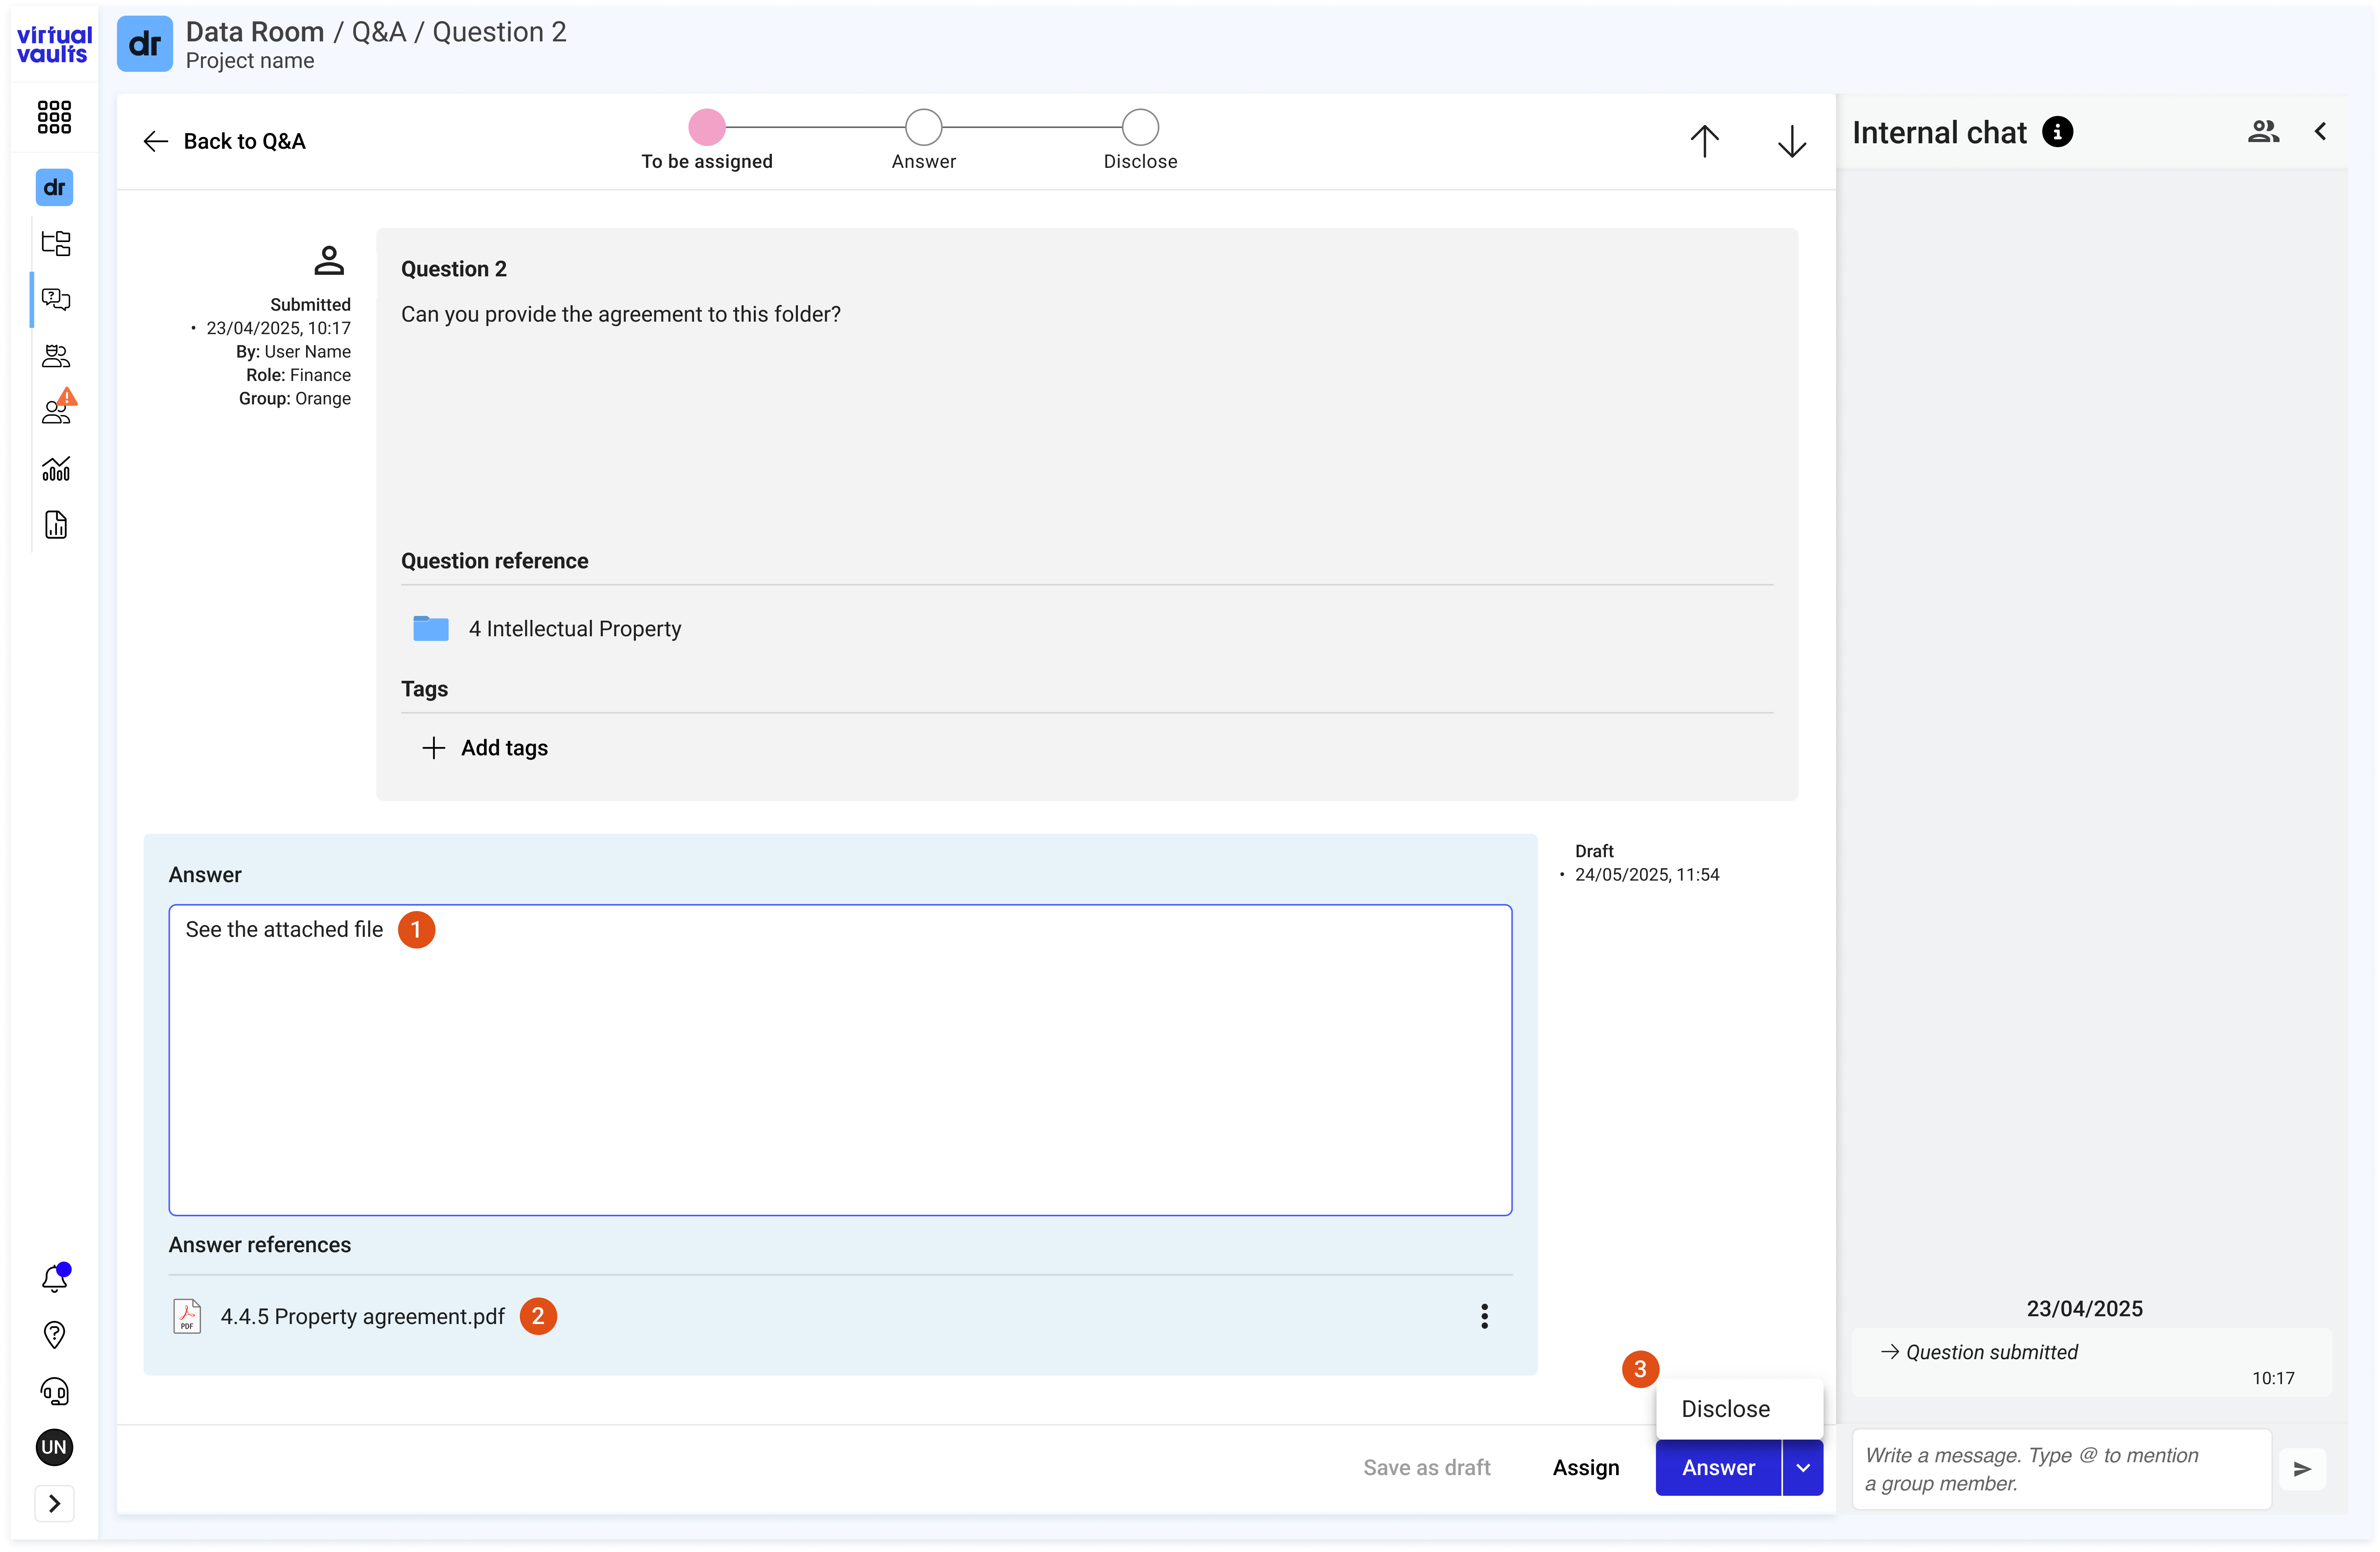Viewport: 2380px width, 1552px height.
Task: Open the users management sidebar icon
Action: [56, 356]
